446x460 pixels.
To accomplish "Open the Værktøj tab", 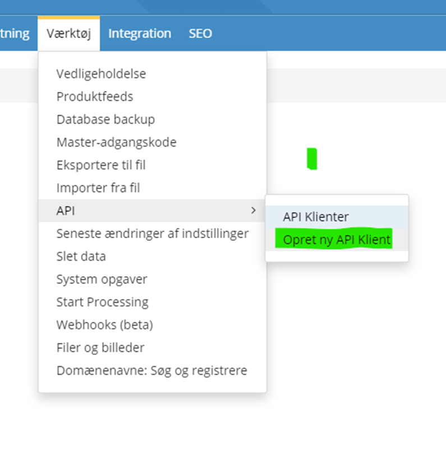I will coord(69,34).
